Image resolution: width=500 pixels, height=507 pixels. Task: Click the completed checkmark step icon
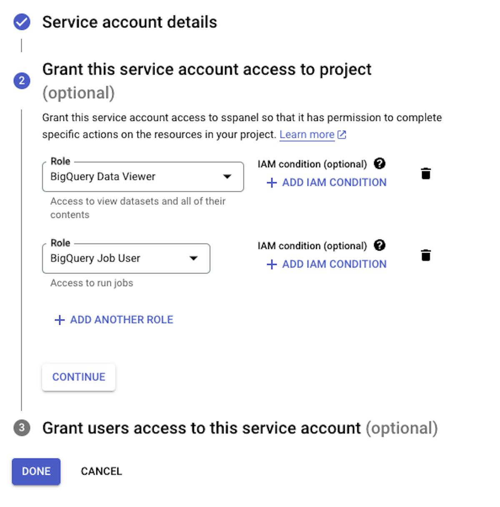pos(22,22)
